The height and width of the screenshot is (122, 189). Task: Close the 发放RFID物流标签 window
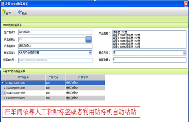pos(185,2)
